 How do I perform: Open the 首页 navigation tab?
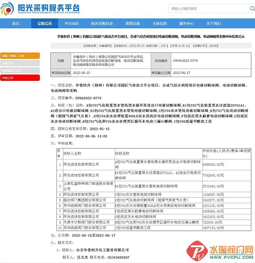tap(16, 24)
